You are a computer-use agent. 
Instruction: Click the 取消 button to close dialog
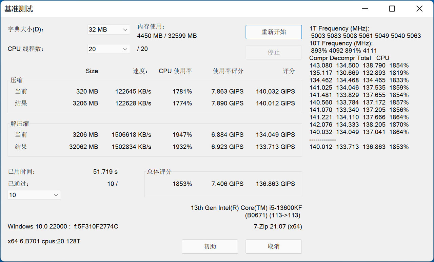tap(273, 246)
